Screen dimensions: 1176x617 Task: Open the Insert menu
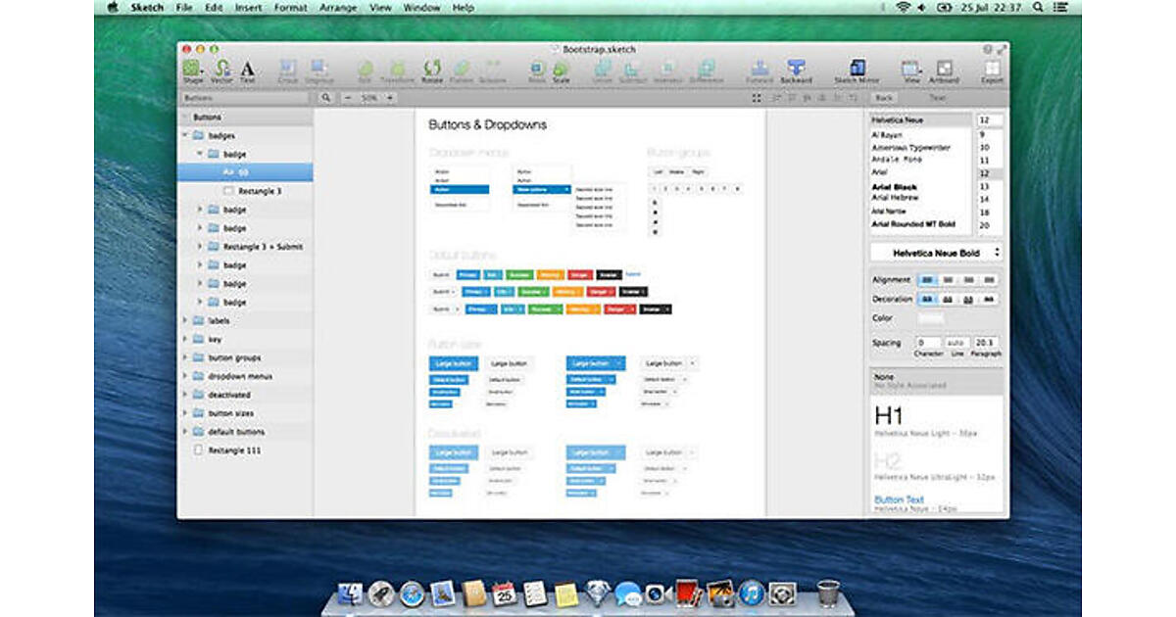248,8
